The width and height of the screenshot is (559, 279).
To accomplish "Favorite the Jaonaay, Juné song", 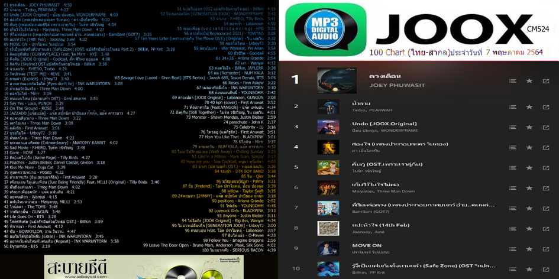I will [529, 228].
